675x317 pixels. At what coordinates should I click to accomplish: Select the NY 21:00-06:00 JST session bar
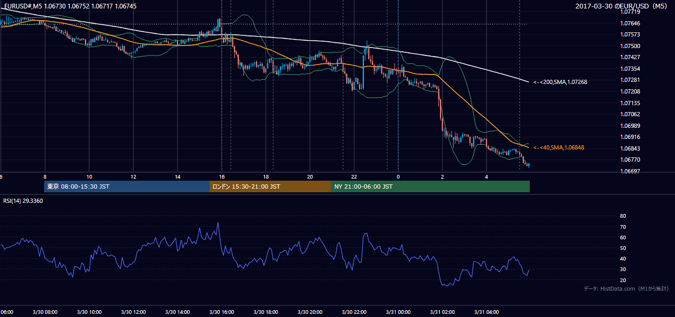430,187
